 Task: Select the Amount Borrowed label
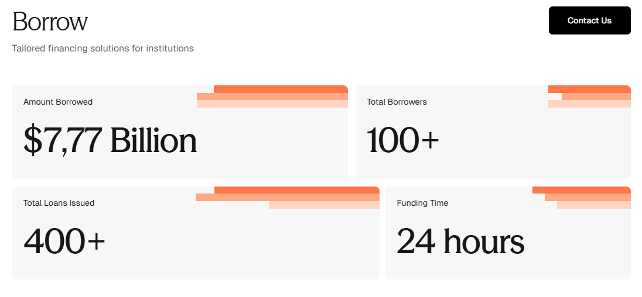[58, 102]
